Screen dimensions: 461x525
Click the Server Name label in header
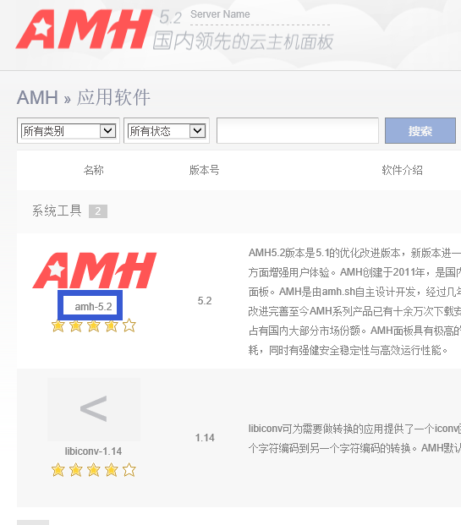(220, 14)
